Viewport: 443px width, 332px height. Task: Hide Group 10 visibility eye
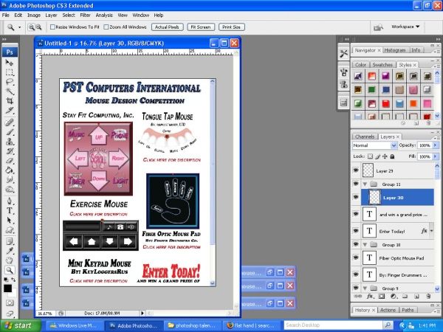356,244
